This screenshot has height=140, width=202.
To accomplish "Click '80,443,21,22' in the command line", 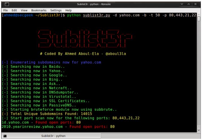I will (183, 15).
